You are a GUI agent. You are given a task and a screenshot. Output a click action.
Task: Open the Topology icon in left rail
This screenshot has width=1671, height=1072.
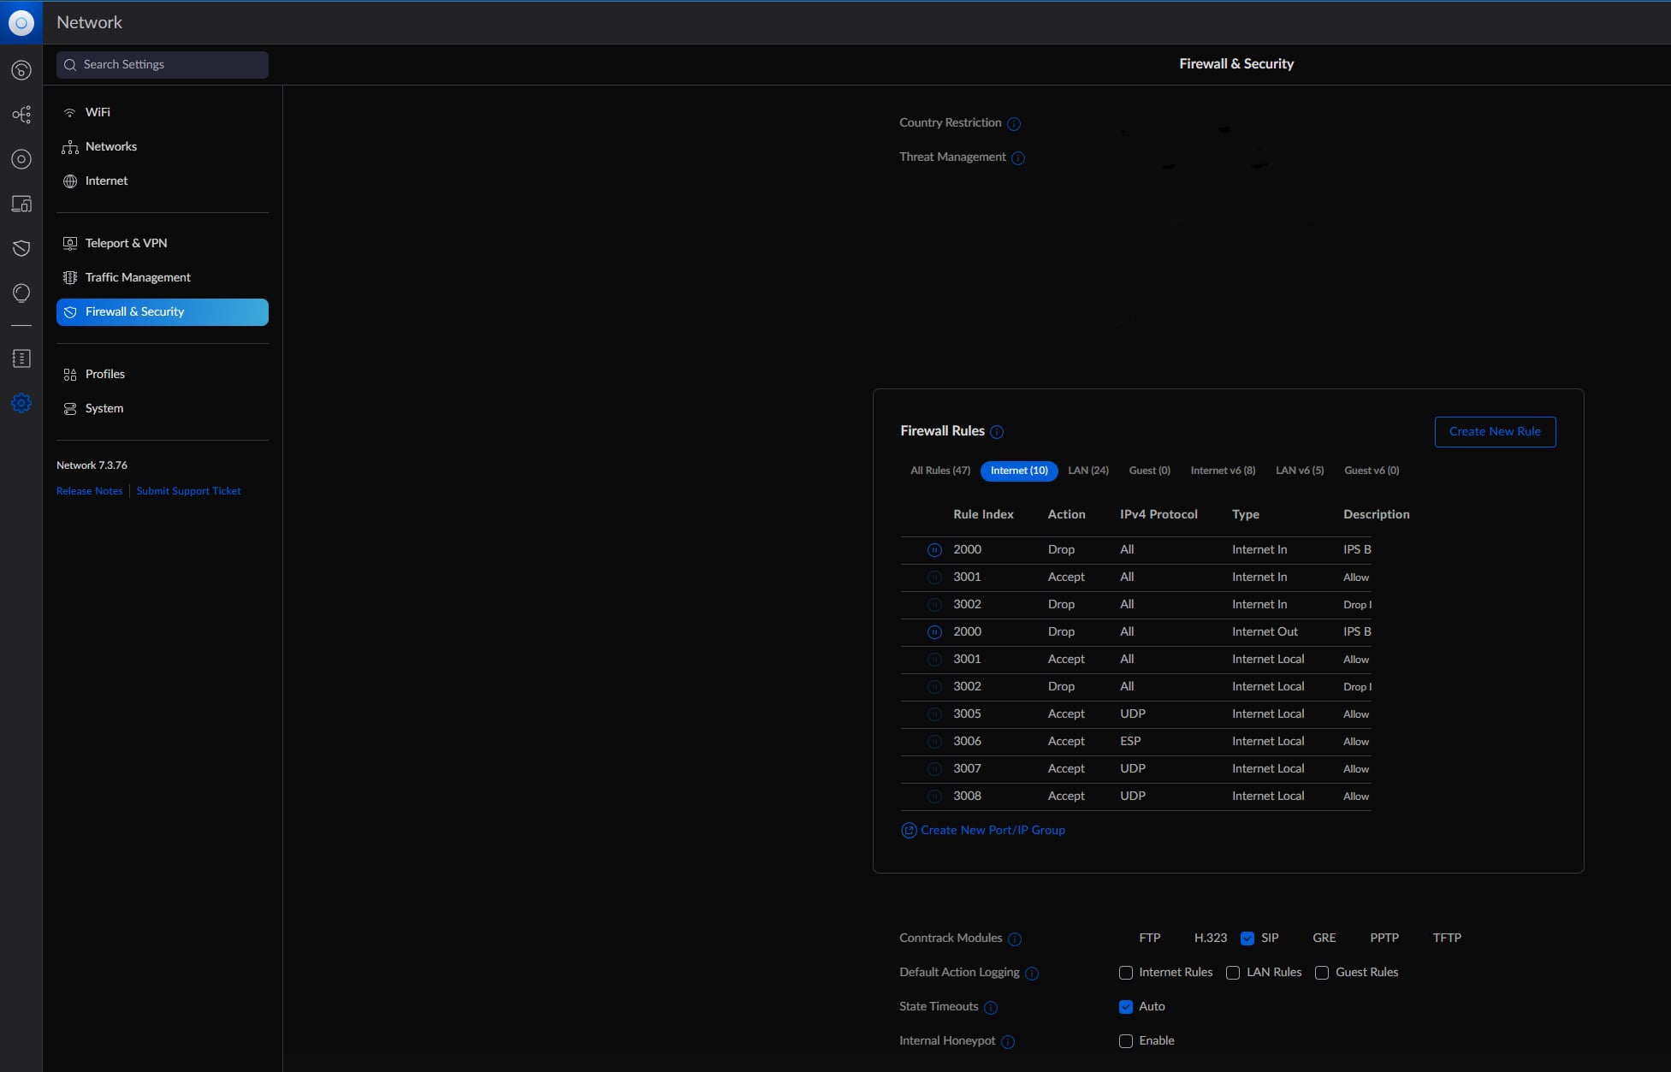[21, 115]
